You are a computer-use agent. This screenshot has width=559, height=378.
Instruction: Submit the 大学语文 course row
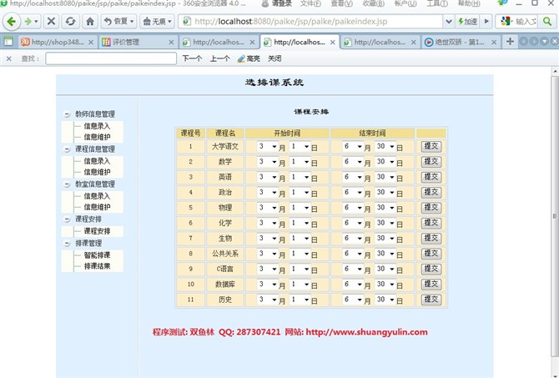point(431,146)
